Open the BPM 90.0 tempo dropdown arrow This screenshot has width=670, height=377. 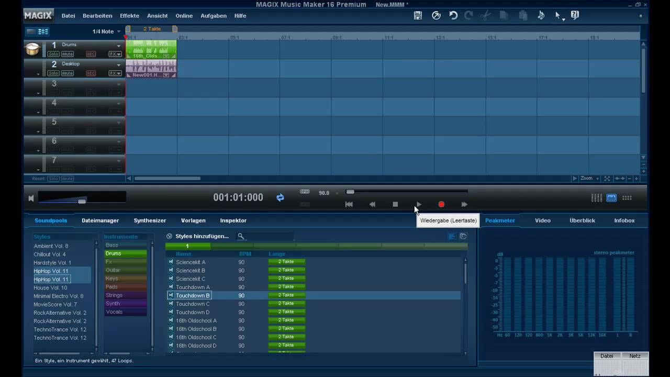point(337,193)
